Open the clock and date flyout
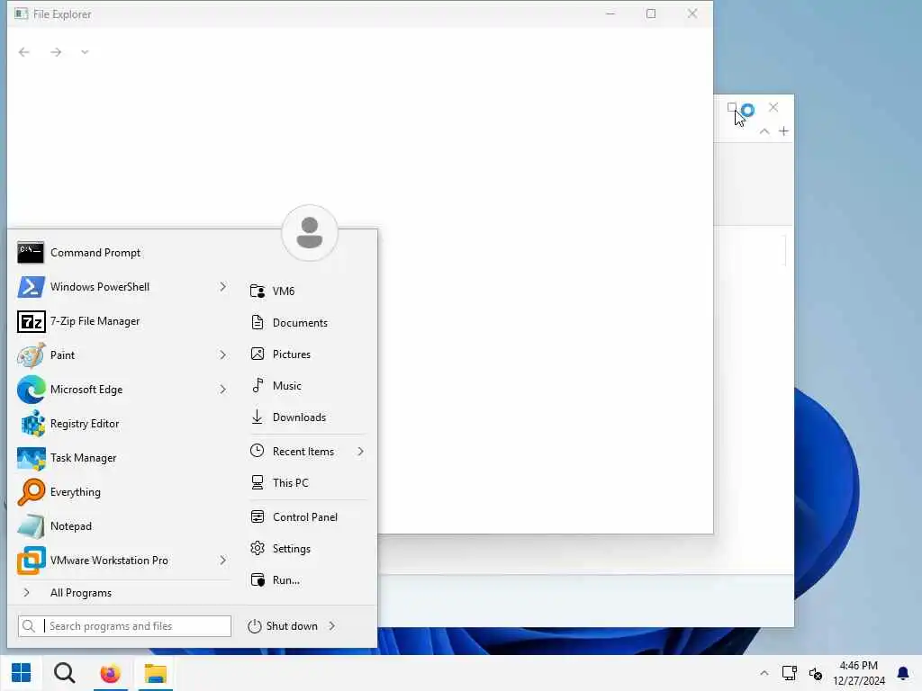The height and width of the screenshot is (691, 922). pyautogui.click(x=858, y=673)
